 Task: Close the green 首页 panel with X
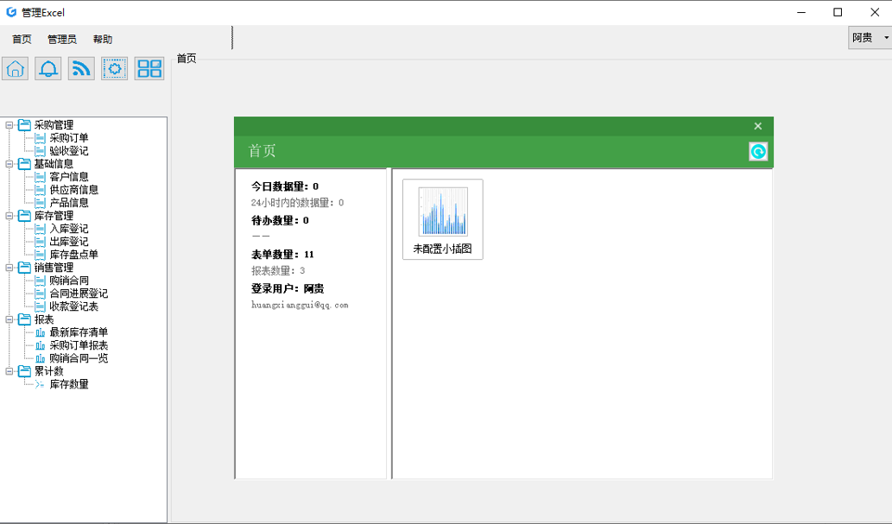pyautogui.click(x=757, y=126)
